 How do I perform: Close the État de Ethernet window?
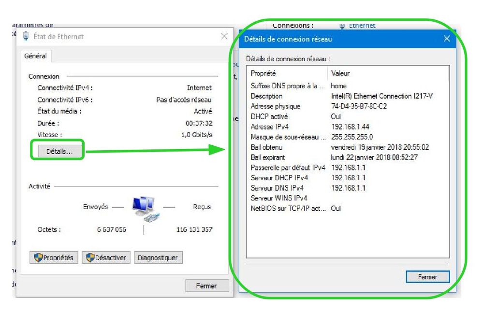(224, 36)
